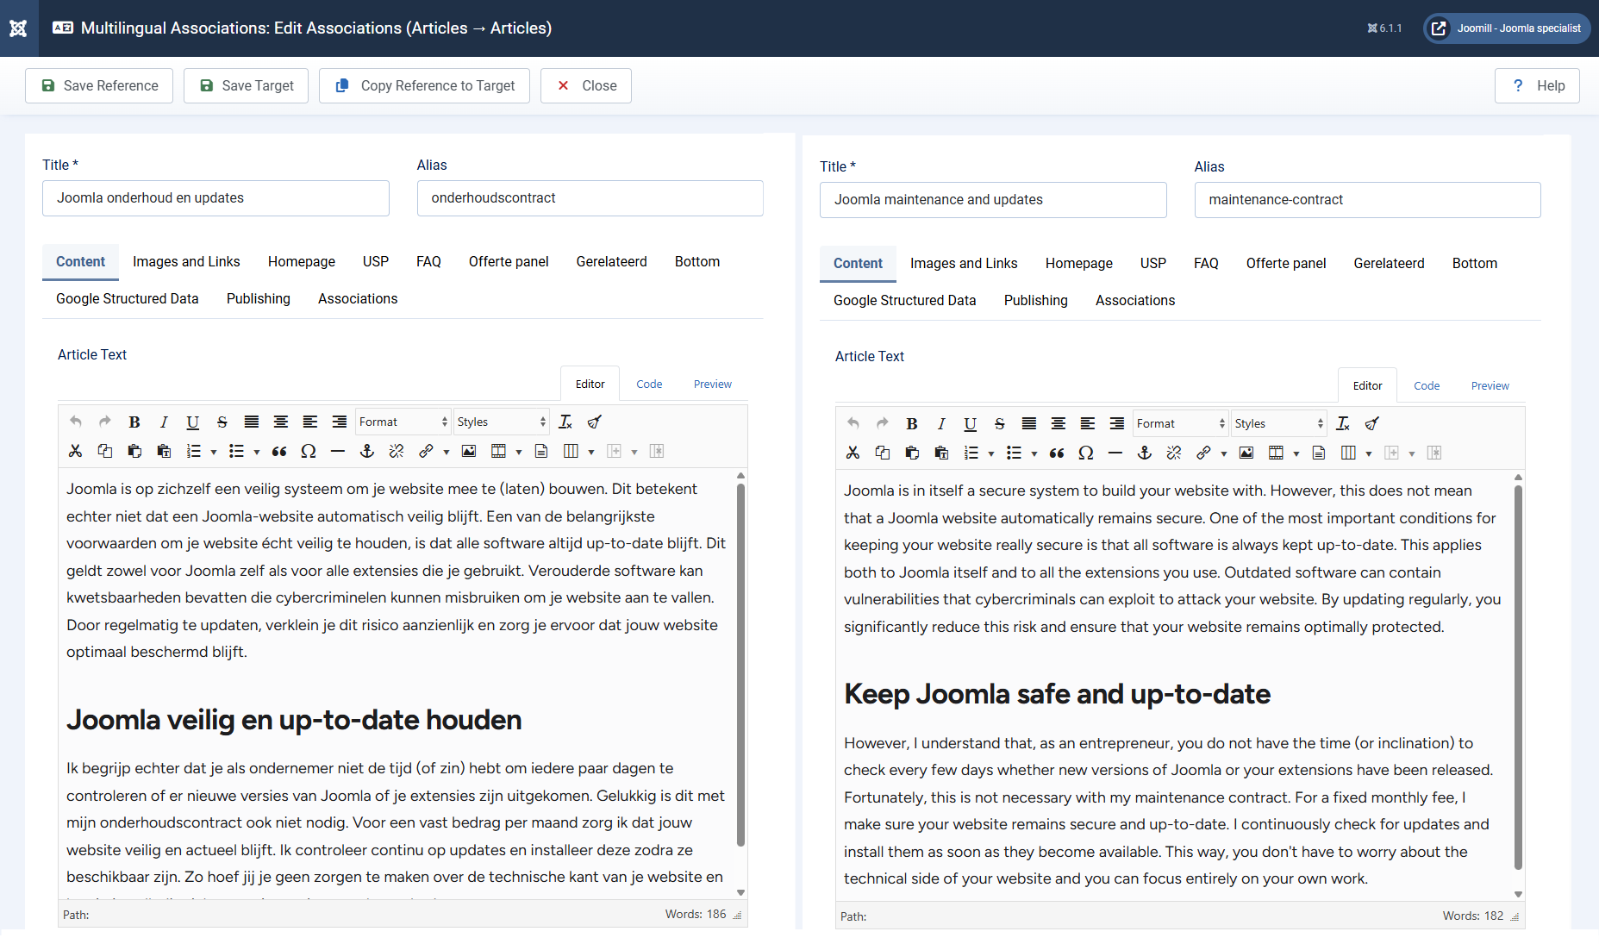Click Save Target button

[x=246, y=85]
